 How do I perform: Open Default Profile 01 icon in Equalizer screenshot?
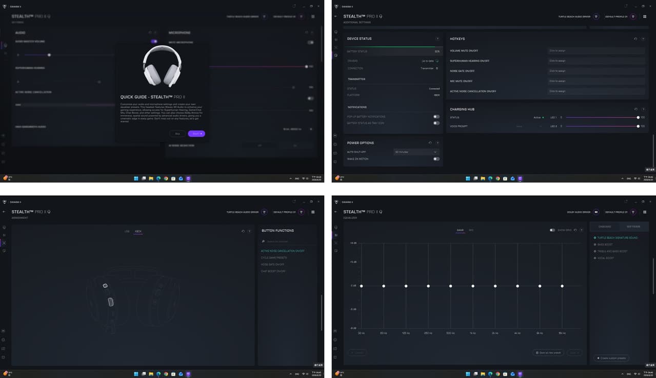point(633,212)
